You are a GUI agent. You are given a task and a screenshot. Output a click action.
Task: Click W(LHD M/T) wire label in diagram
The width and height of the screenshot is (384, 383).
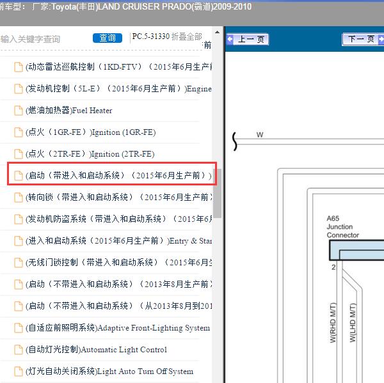(x=353, y=323)
